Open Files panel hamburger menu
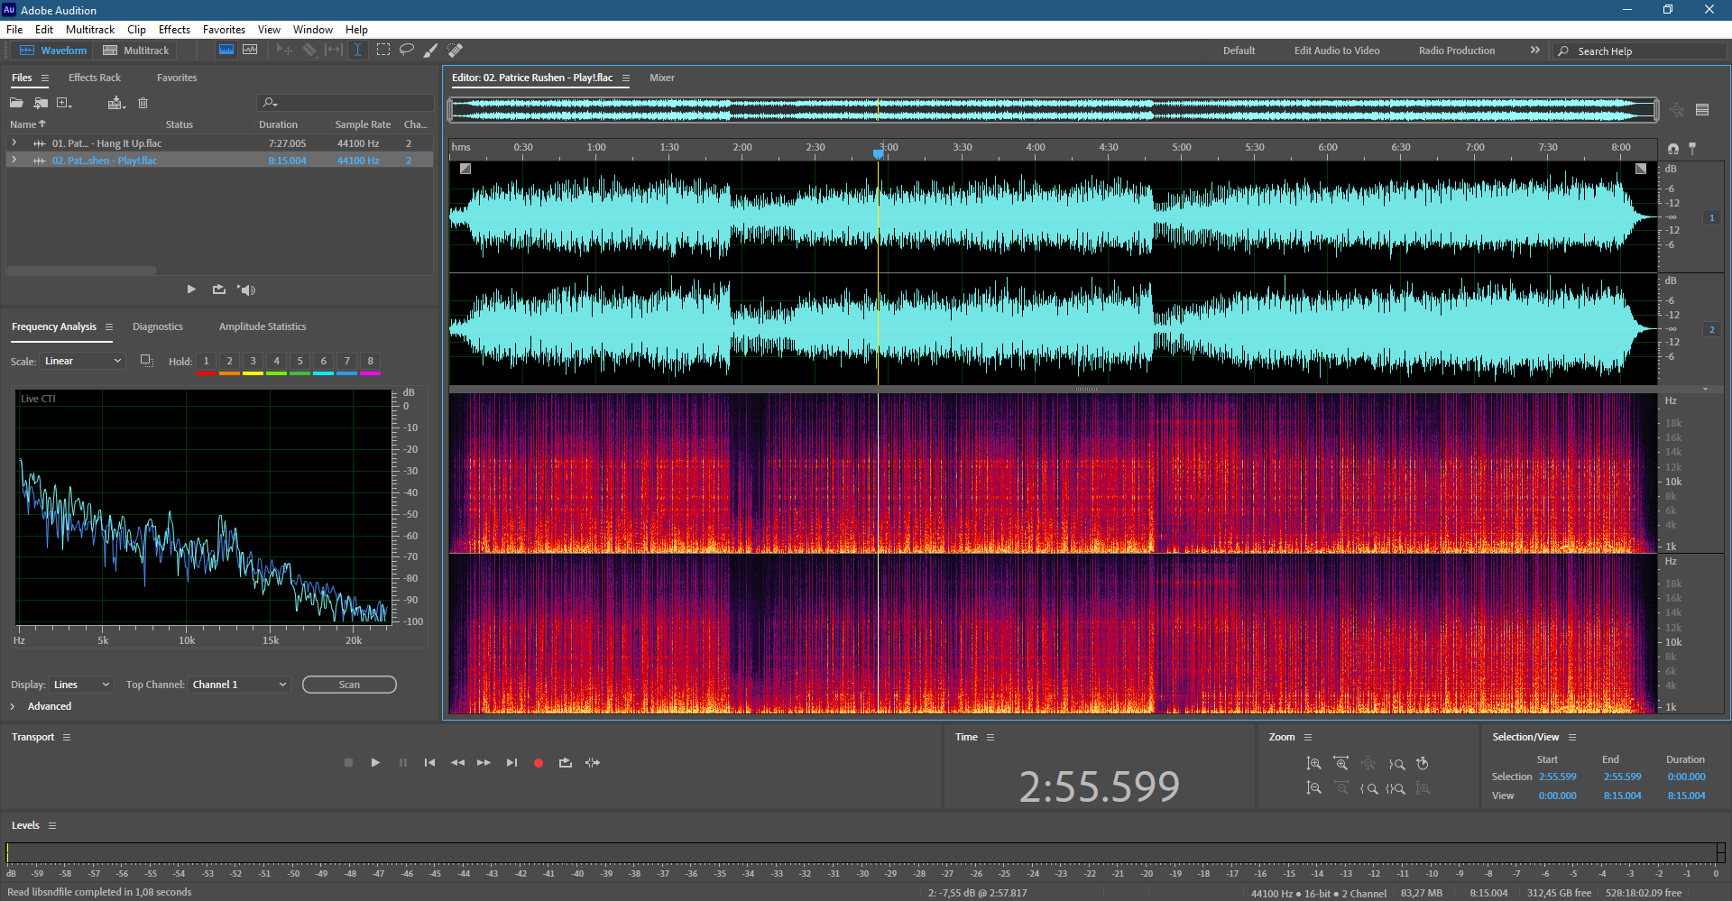 point(45,78)
